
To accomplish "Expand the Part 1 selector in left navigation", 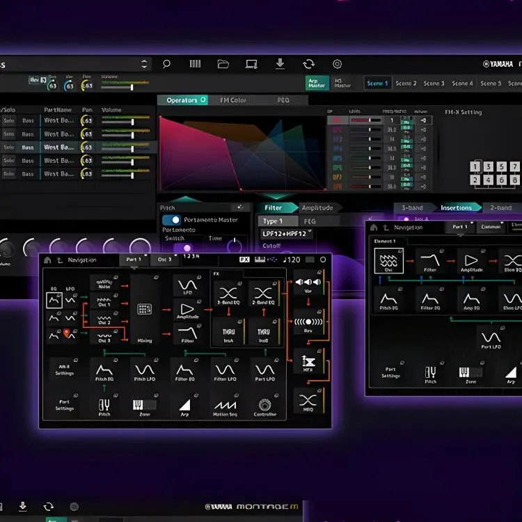I will point(134,260).
